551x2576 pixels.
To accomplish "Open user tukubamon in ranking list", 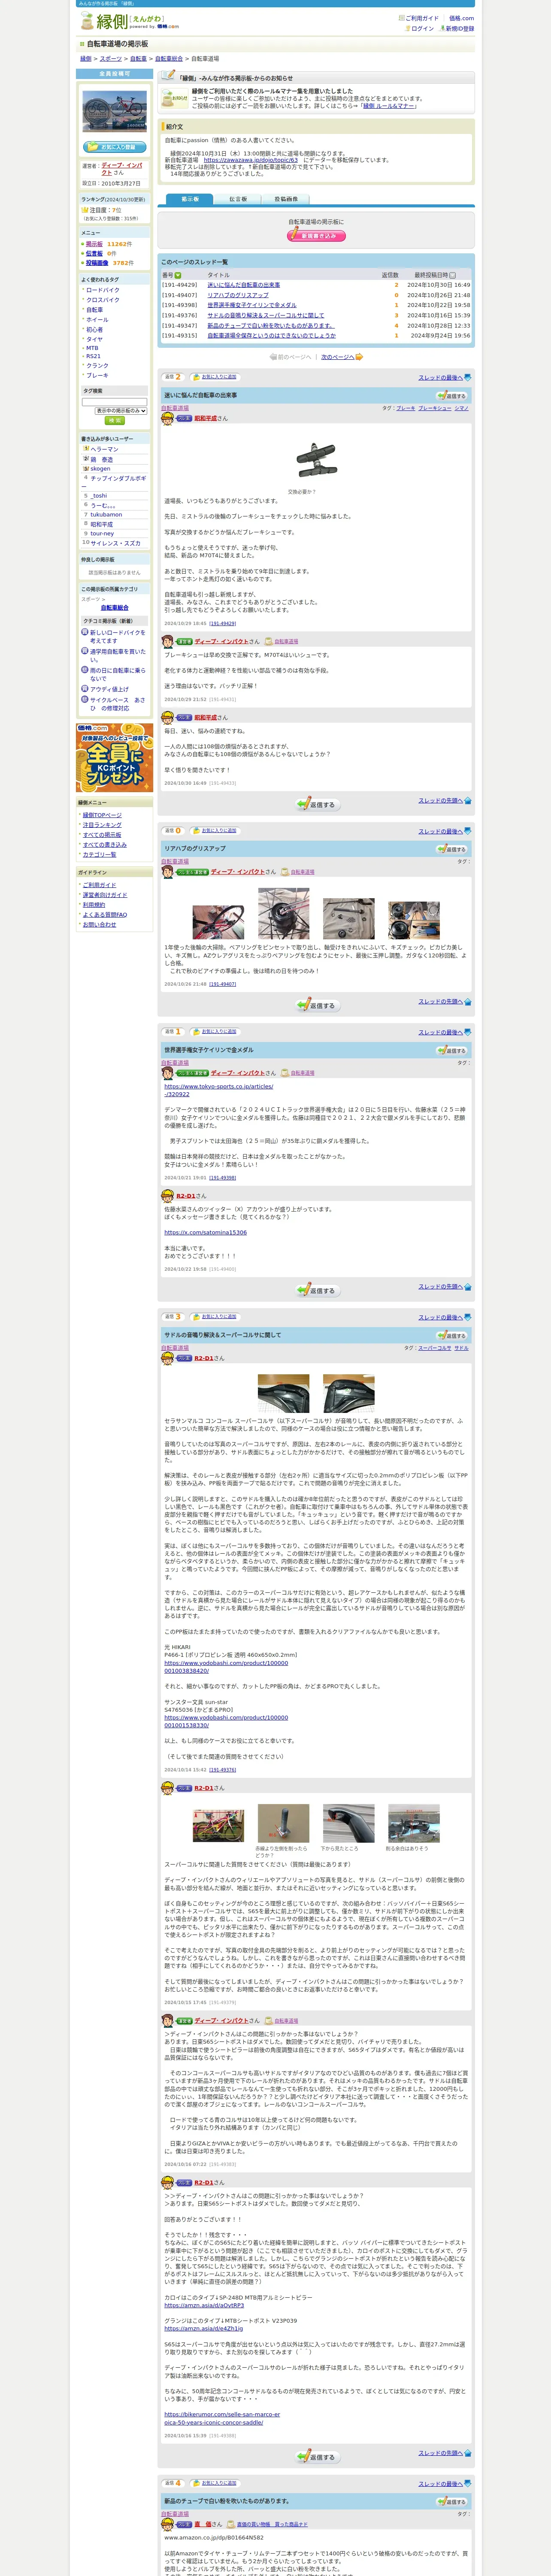I will pos(106,515).
